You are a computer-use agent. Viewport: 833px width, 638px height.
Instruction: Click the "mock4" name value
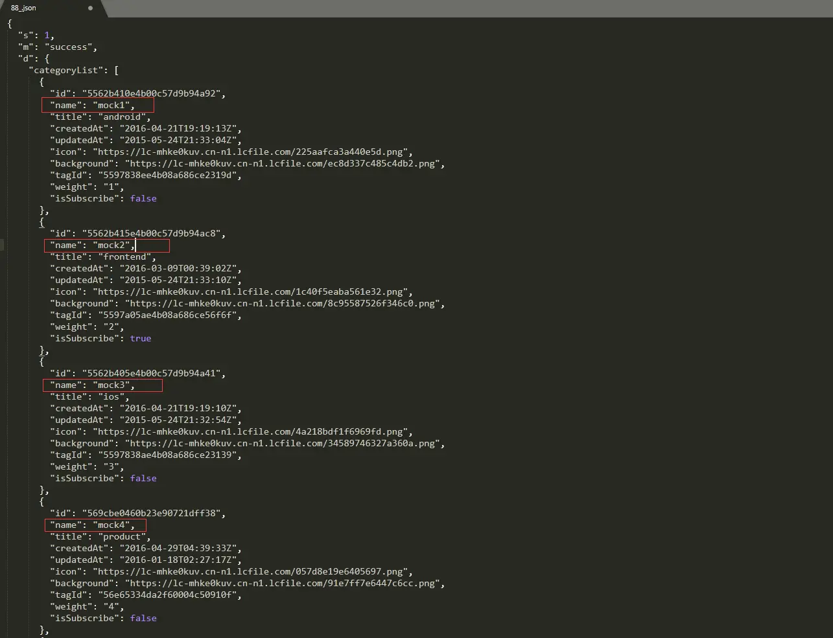(x=111, y=525)
